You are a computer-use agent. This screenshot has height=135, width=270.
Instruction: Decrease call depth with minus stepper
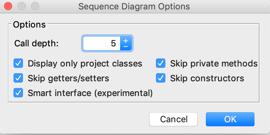click(126, 46)
